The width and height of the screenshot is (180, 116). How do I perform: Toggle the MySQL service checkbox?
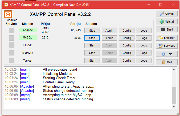(12, 38)
